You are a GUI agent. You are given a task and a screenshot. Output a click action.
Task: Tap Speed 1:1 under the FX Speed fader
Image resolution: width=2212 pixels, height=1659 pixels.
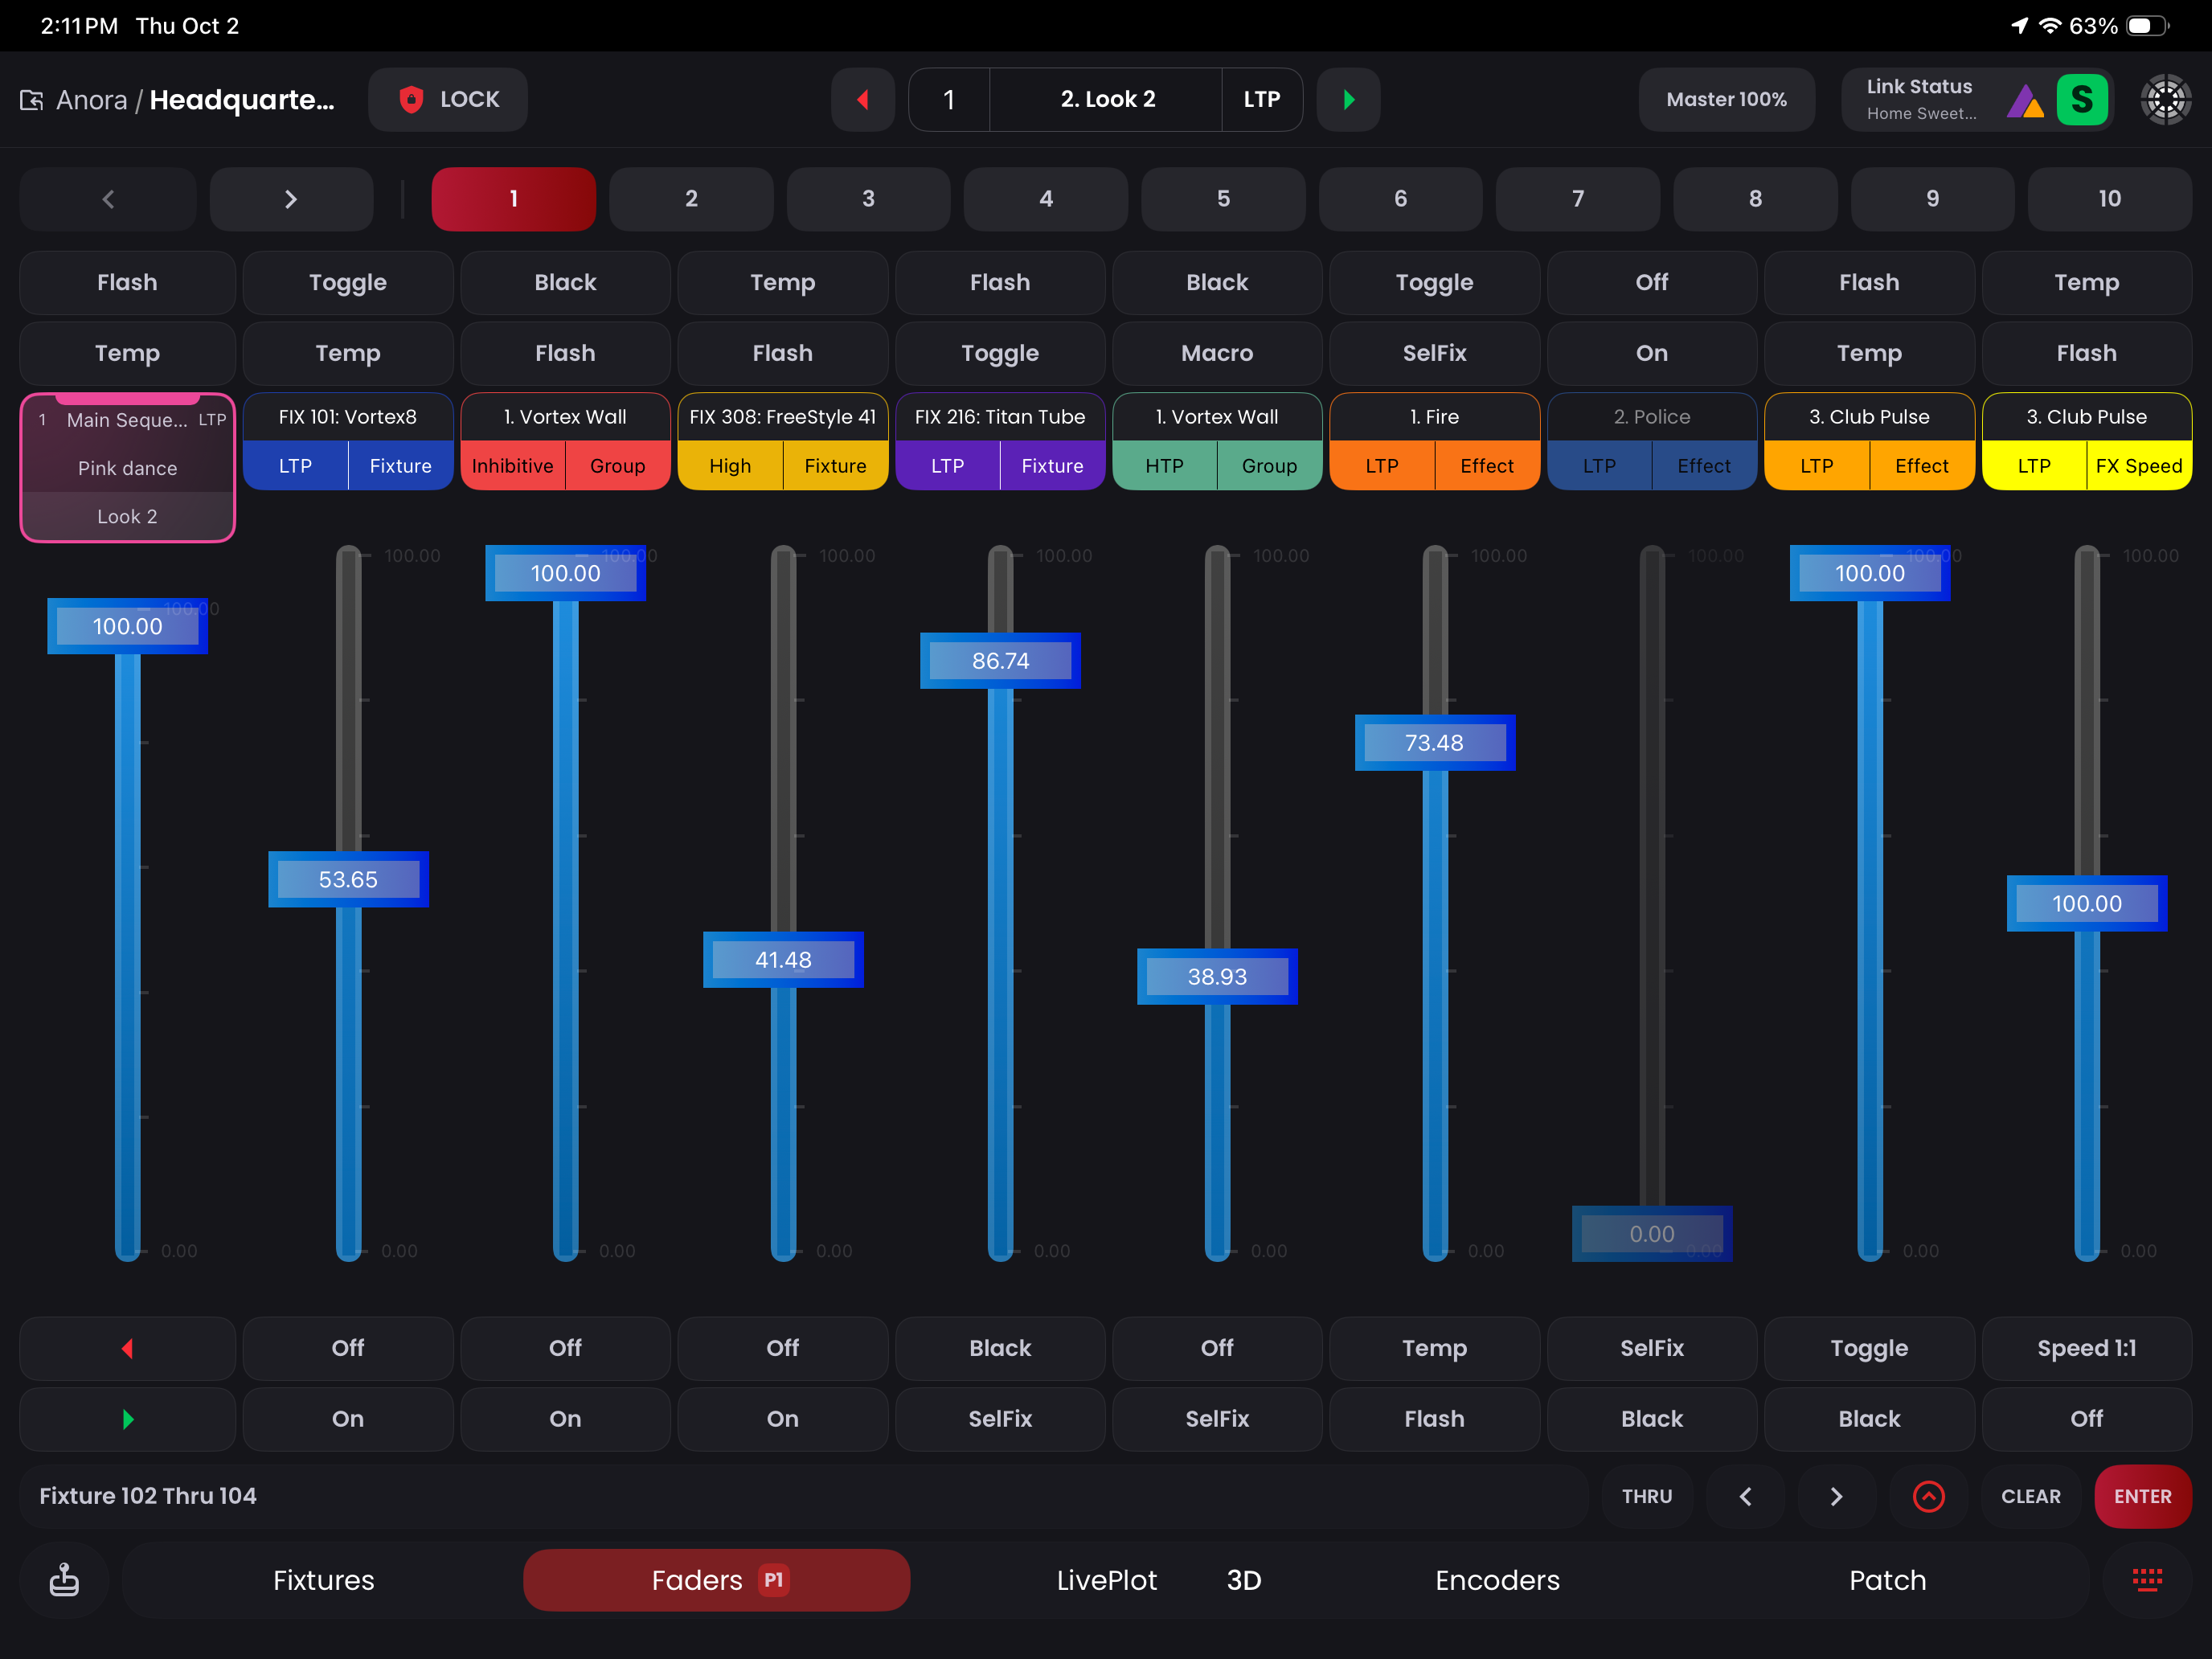click(x=2087, y=1348)
